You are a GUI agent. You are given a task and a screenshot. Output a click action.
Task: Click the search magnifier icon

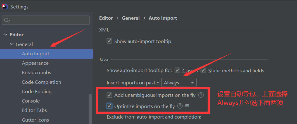(6, 20)
